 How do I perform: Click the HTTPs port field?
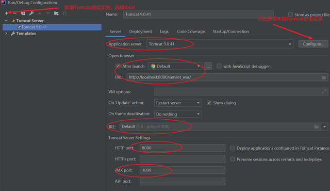click(x=182, y=159)
